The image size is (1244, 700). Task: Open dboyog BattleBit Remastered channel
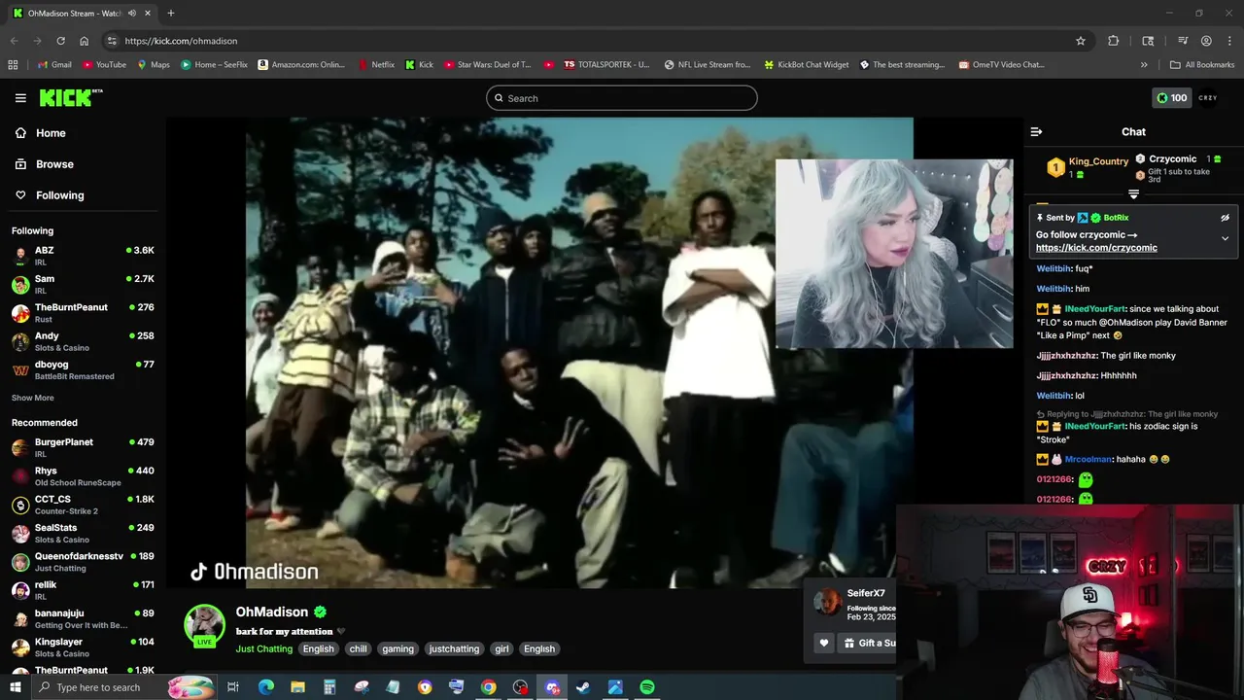(x=83, y=370)
